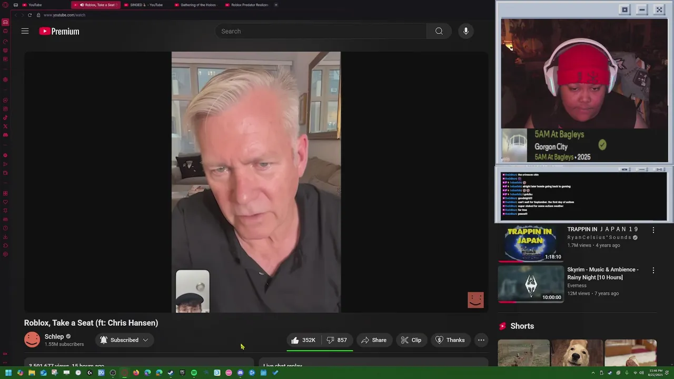Click the YouTube Premium logo

pos(59,31)
